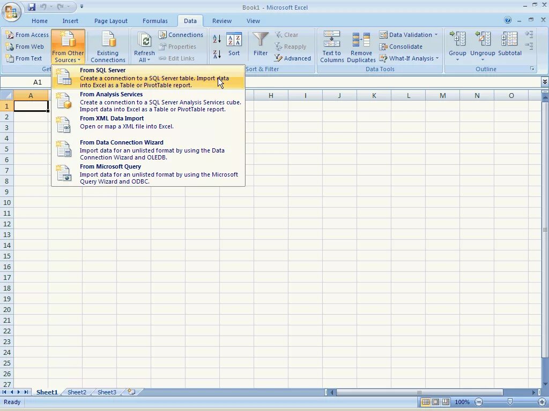Switch to the Home ribbon tab
This screenshot has height=411, width=549.
[40, 21]
